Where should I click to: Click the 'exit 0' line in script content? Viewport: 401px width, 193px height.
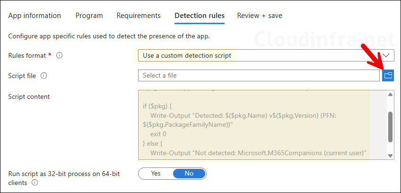[159, 134]
